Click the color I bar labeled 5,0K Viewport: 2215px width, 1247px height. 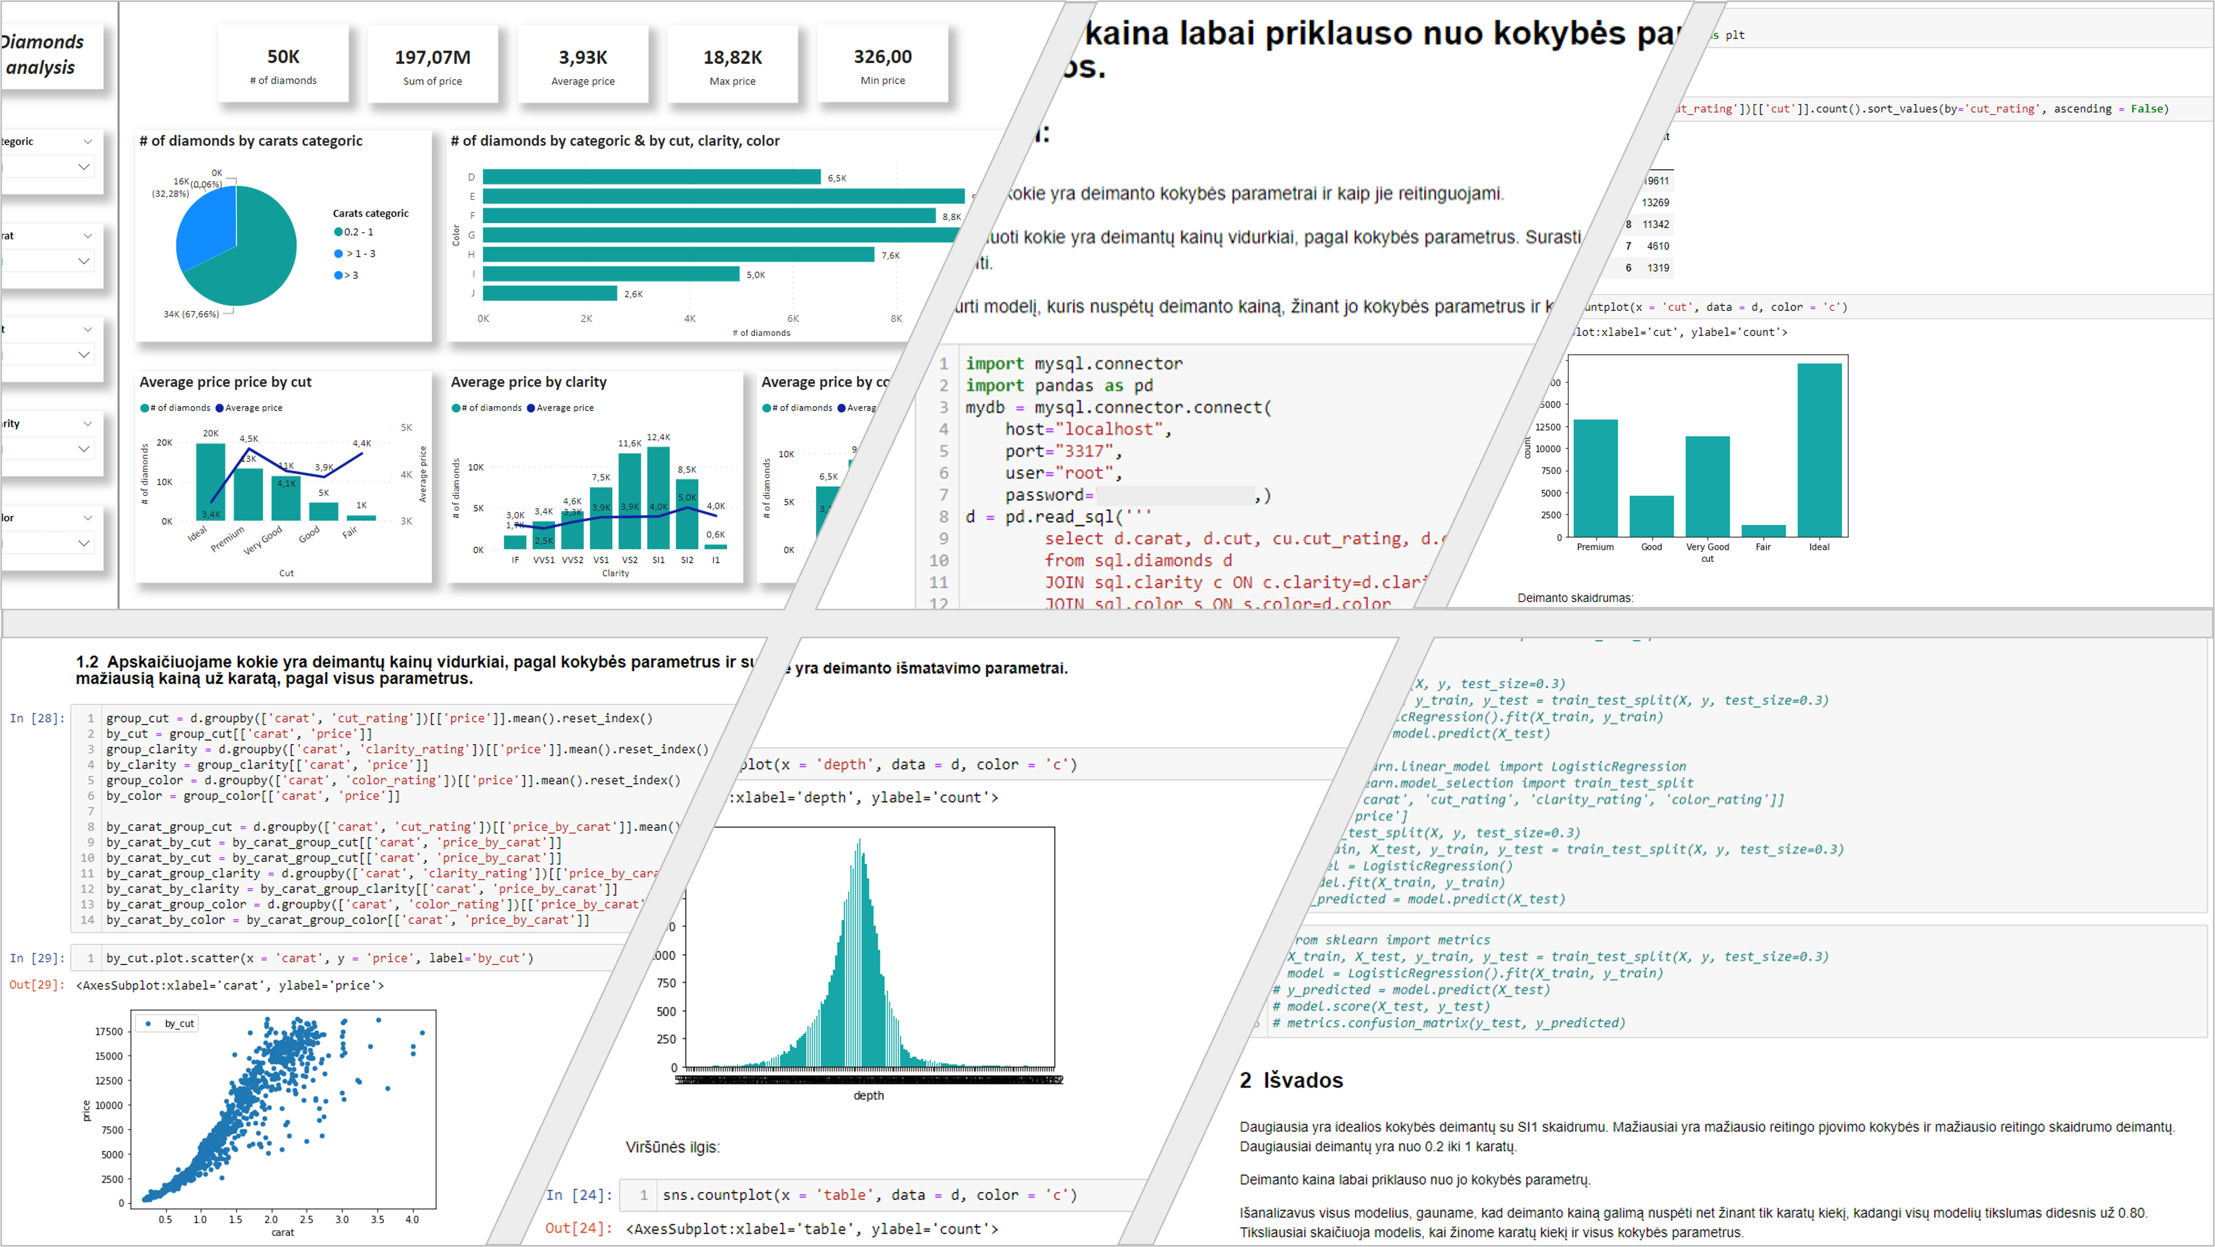coord(612,274)
